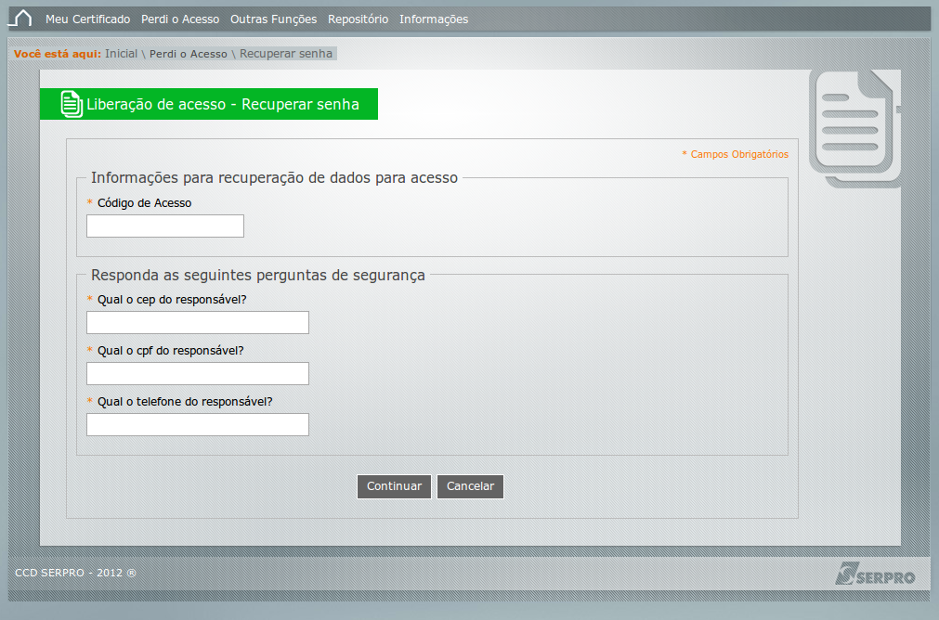Open the Informações menu
939x620 pixels.
coord(434,19)
